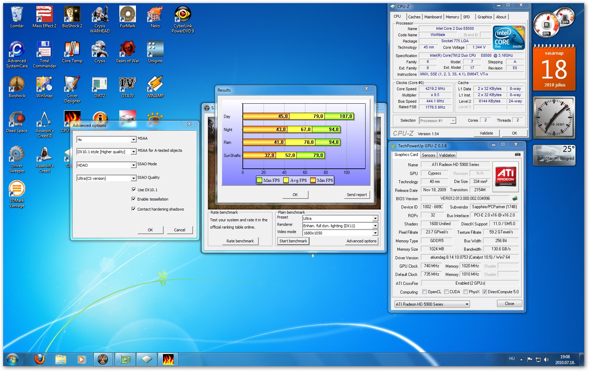Switch to the Mainboard tab in CPU-Z
The width and height of the screenshot is (589, 371).
(433, 17)
